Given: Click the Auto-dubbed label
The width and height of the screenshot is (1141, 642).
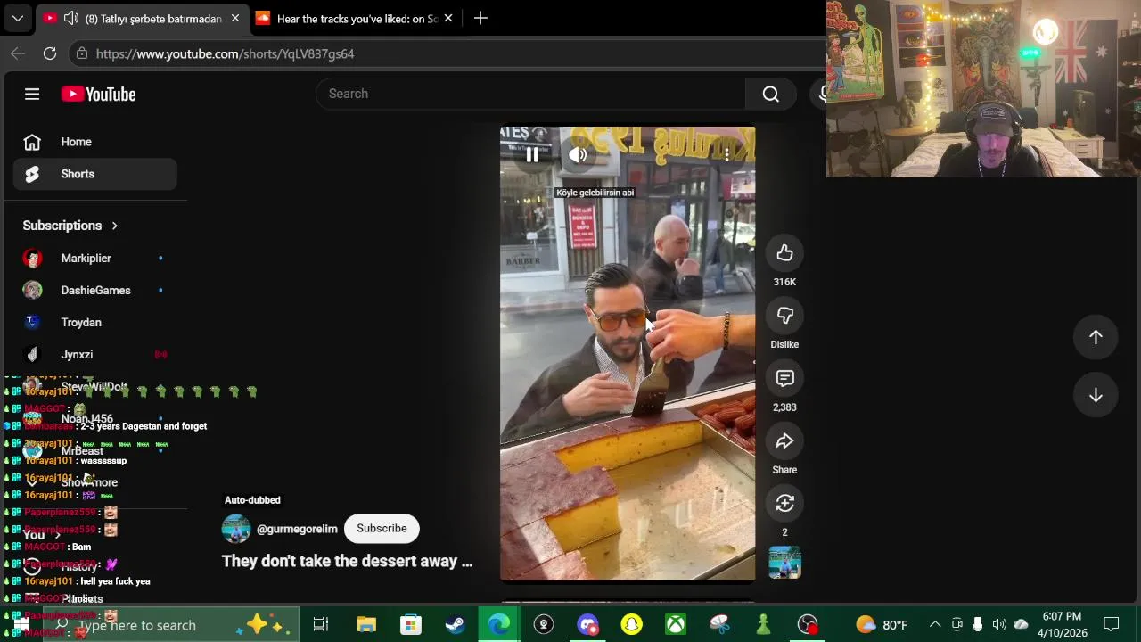Looking at the screenshot, I should pos(252,500).
